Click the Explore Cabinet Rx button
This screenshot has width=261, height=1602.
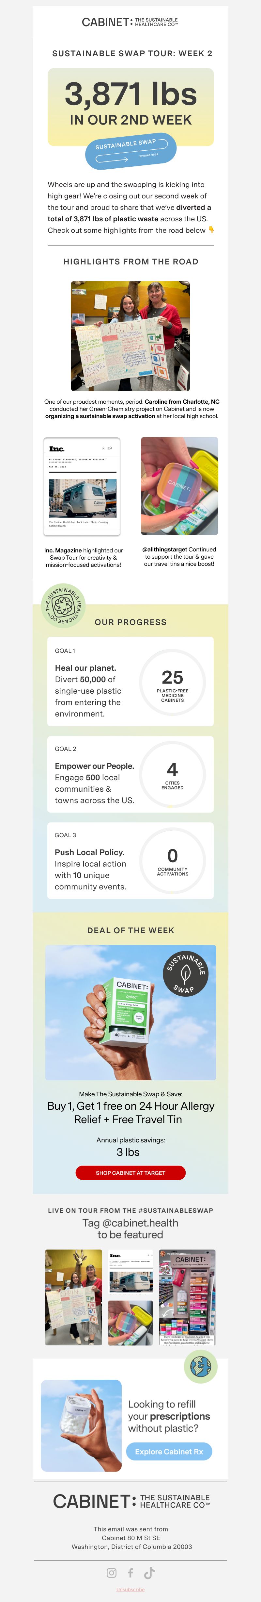pos(169,1451)
